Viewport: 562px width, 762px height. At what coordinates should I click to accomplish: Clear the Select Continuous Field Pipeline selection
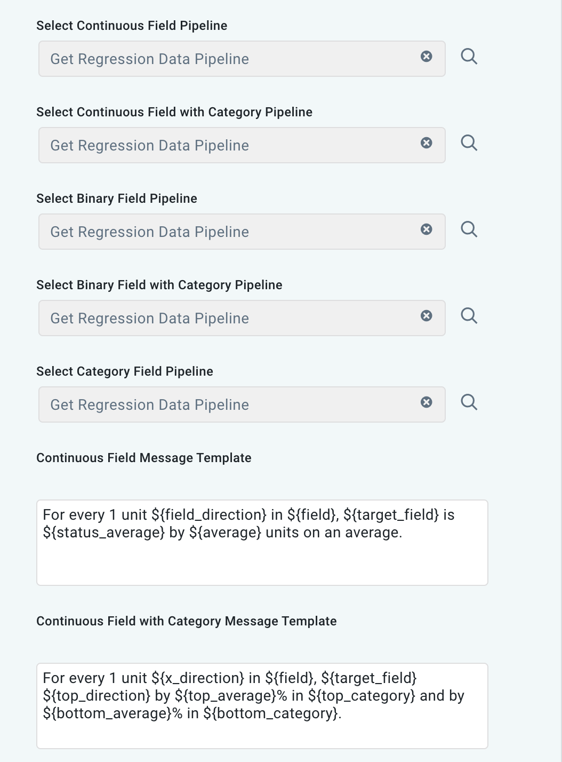(x=426, y=57)
